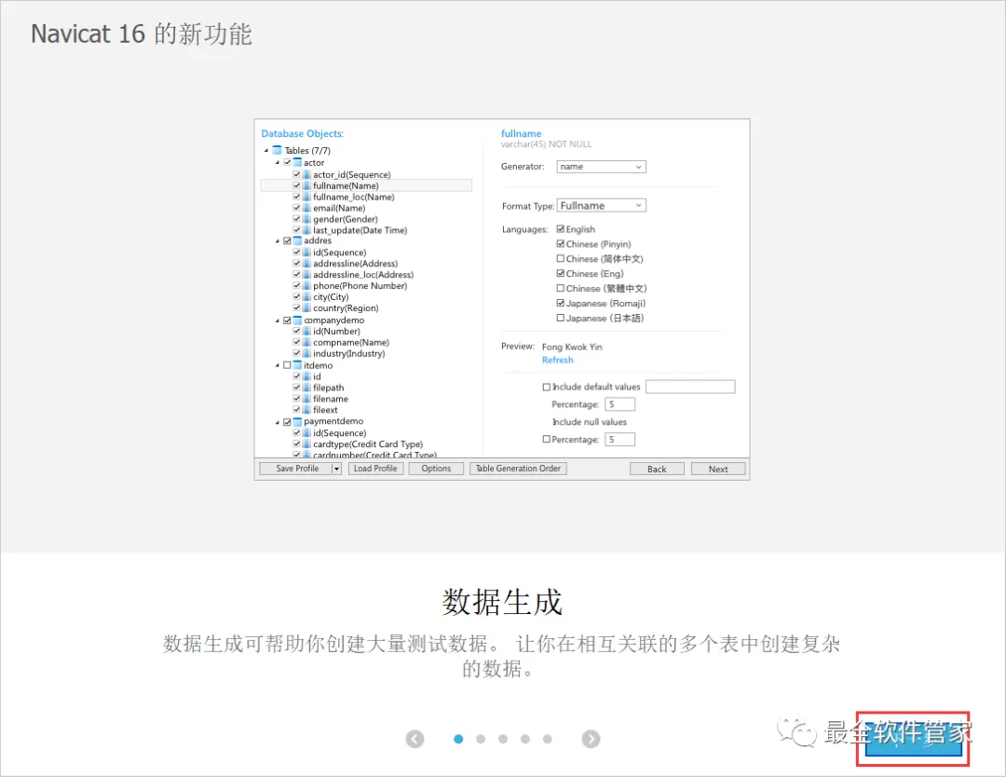Uncheck the addres table checkbox
Viewport: 1006px width, 777px height.
(x=288, y=241)
